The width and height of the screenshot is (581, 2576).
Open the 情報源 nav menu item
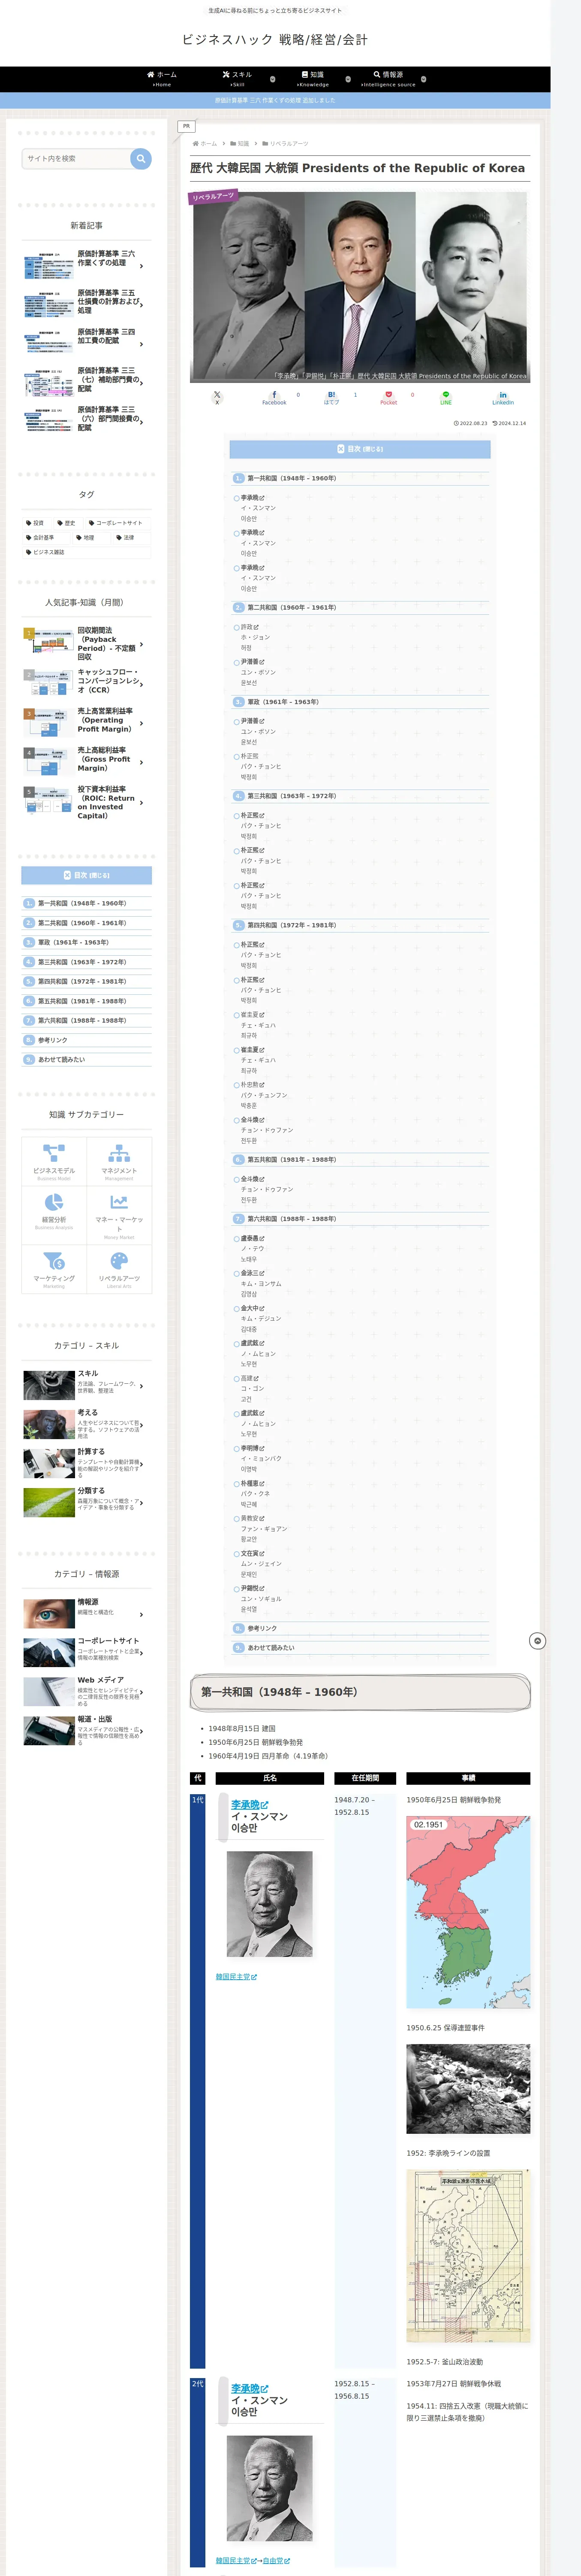coord(388,79)
